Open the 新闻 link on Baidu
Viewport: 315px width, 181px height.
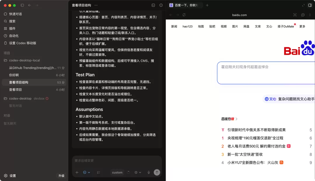(x=174, y=26)
